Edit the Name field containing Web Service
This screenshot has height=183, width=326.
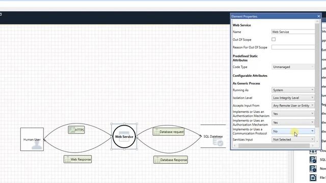293,32
